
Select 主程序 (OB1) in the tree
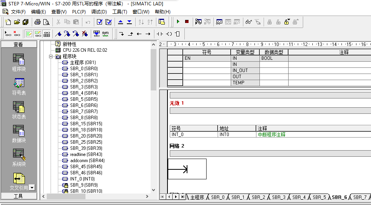[x=82, y=62]
